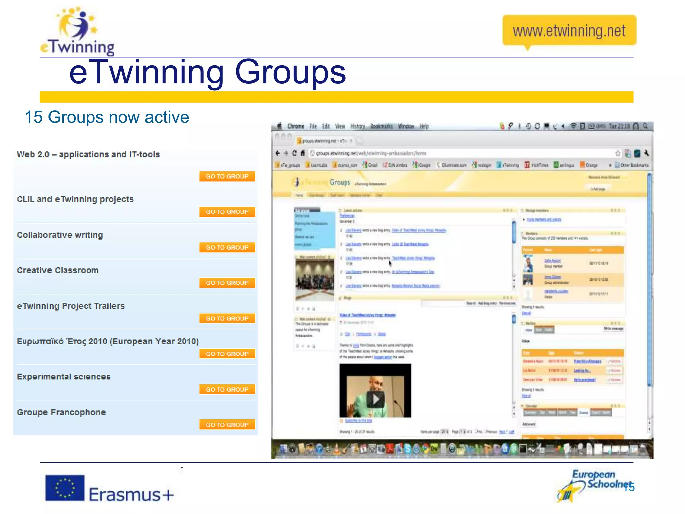Click the Adobe Acrobat icon in Dock
685x514 pixels.
click(390, 449)
